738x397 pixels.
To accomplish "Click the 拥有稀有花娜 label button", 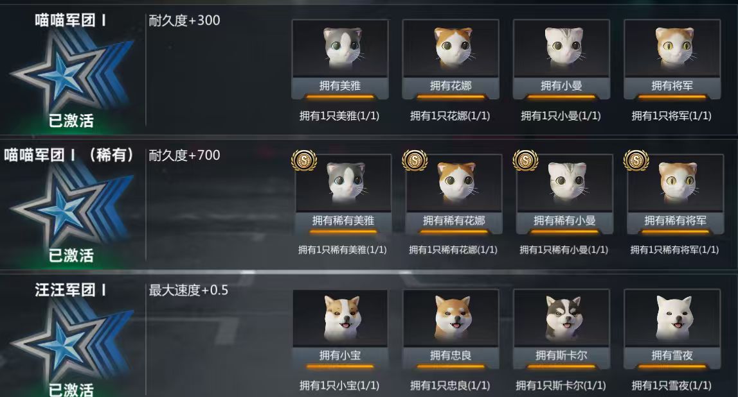I will tap(454, 221).
